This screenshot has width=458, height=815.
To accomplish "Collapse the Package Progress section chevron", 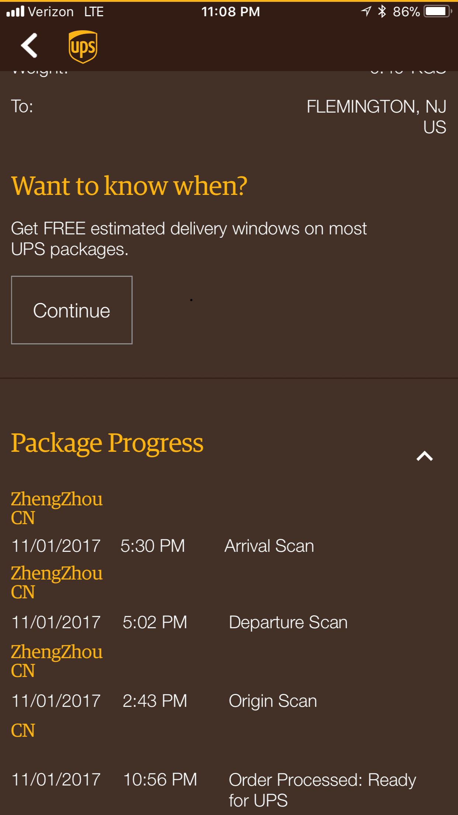I will tap(424, 456).
